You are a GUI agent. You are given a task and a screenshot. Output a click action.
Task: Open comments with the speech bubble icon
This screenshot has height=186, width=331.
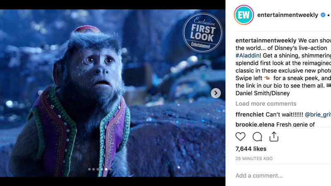[x=257, y=137]
